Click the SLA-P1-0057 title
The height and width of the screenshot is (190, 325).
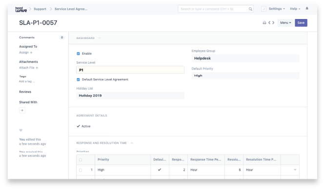pos(38,23)
